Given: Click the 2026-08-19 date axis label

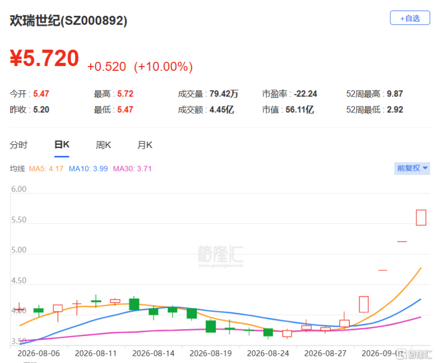Looking at the screenshot, I should tap(210, 353).
